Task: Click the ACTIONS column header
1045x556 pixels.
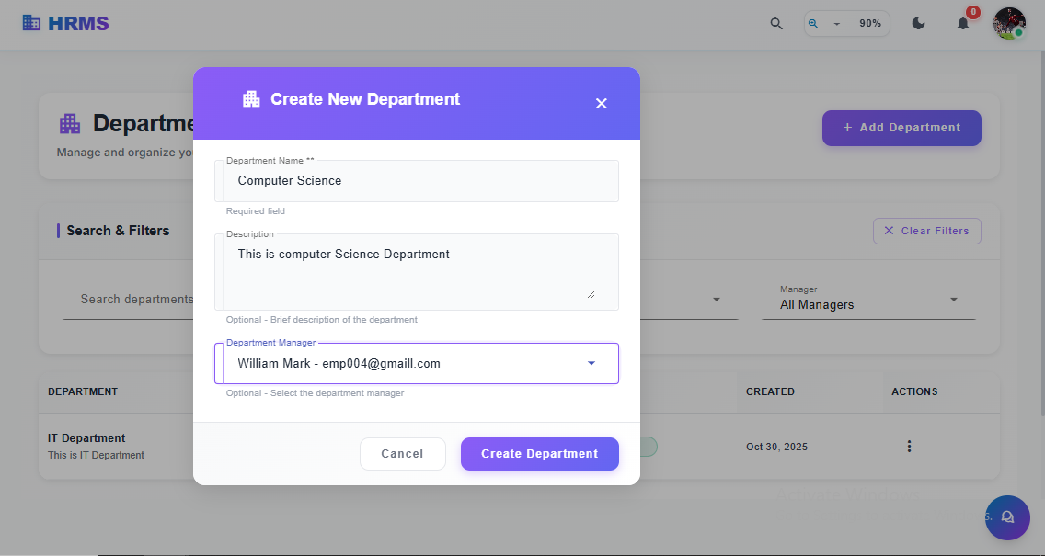Action: (914, 391)
